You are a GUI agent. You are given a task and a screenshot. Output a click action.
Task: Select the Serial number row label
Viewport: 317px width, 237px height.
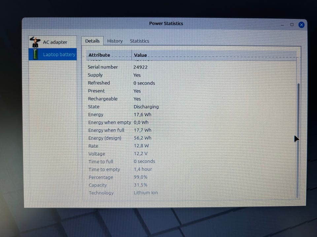103,67
